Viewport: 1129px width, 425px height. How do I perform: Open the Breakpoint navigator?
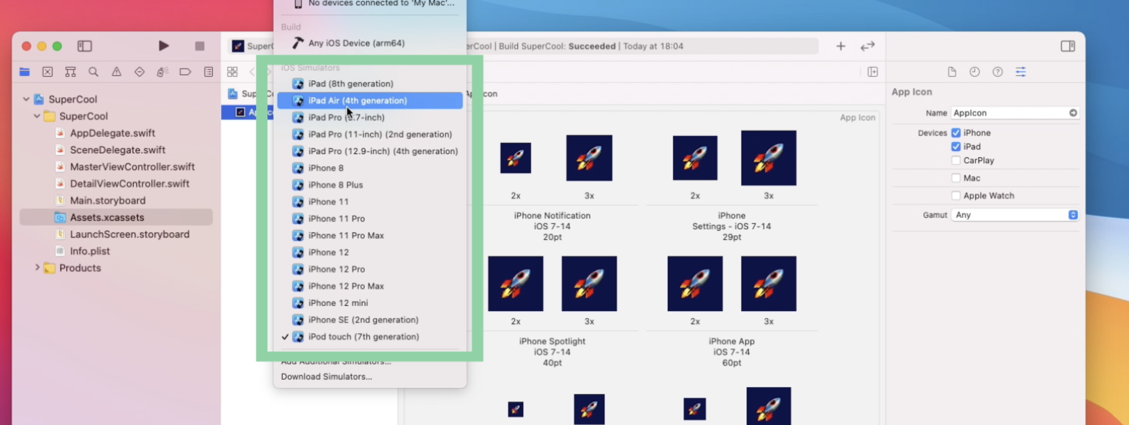[185, 72]
